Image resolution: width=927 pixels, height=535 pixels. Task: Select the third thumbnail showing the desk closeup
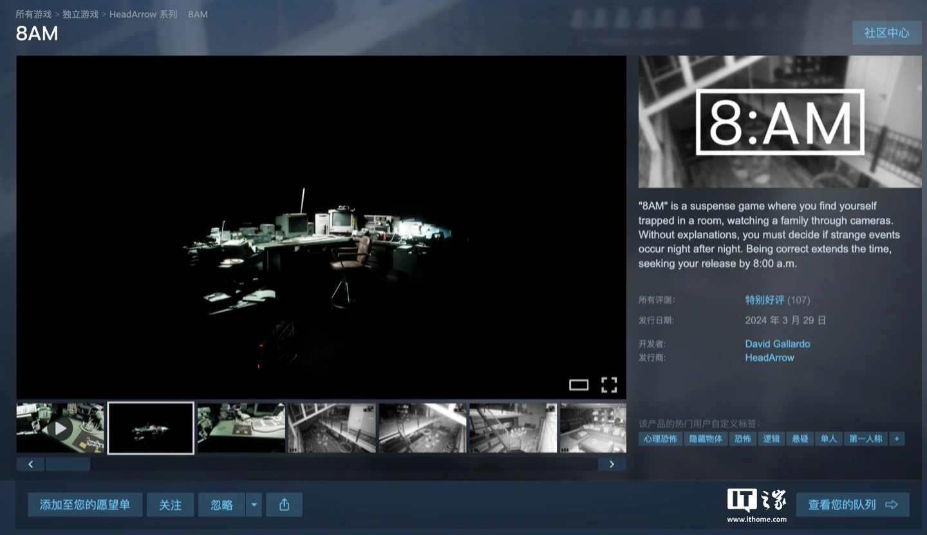(x=241, y=428)
